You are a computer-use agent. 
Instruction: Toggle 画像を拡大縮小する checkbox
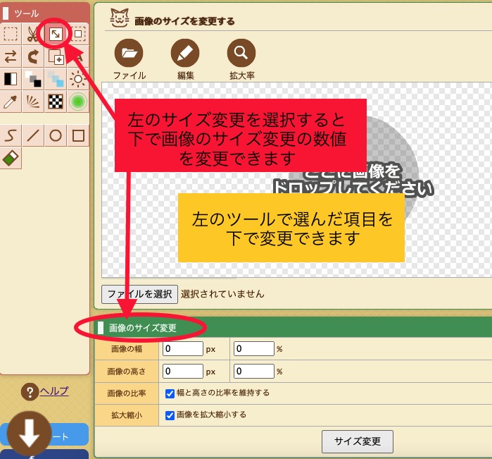tap(170, 415)
